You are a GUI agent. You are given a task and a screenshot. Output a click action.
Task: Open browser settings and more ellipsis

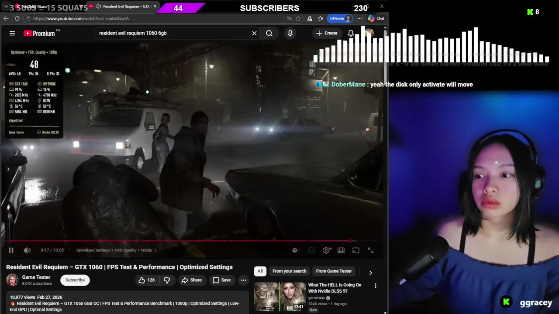(x=359, y=18)
